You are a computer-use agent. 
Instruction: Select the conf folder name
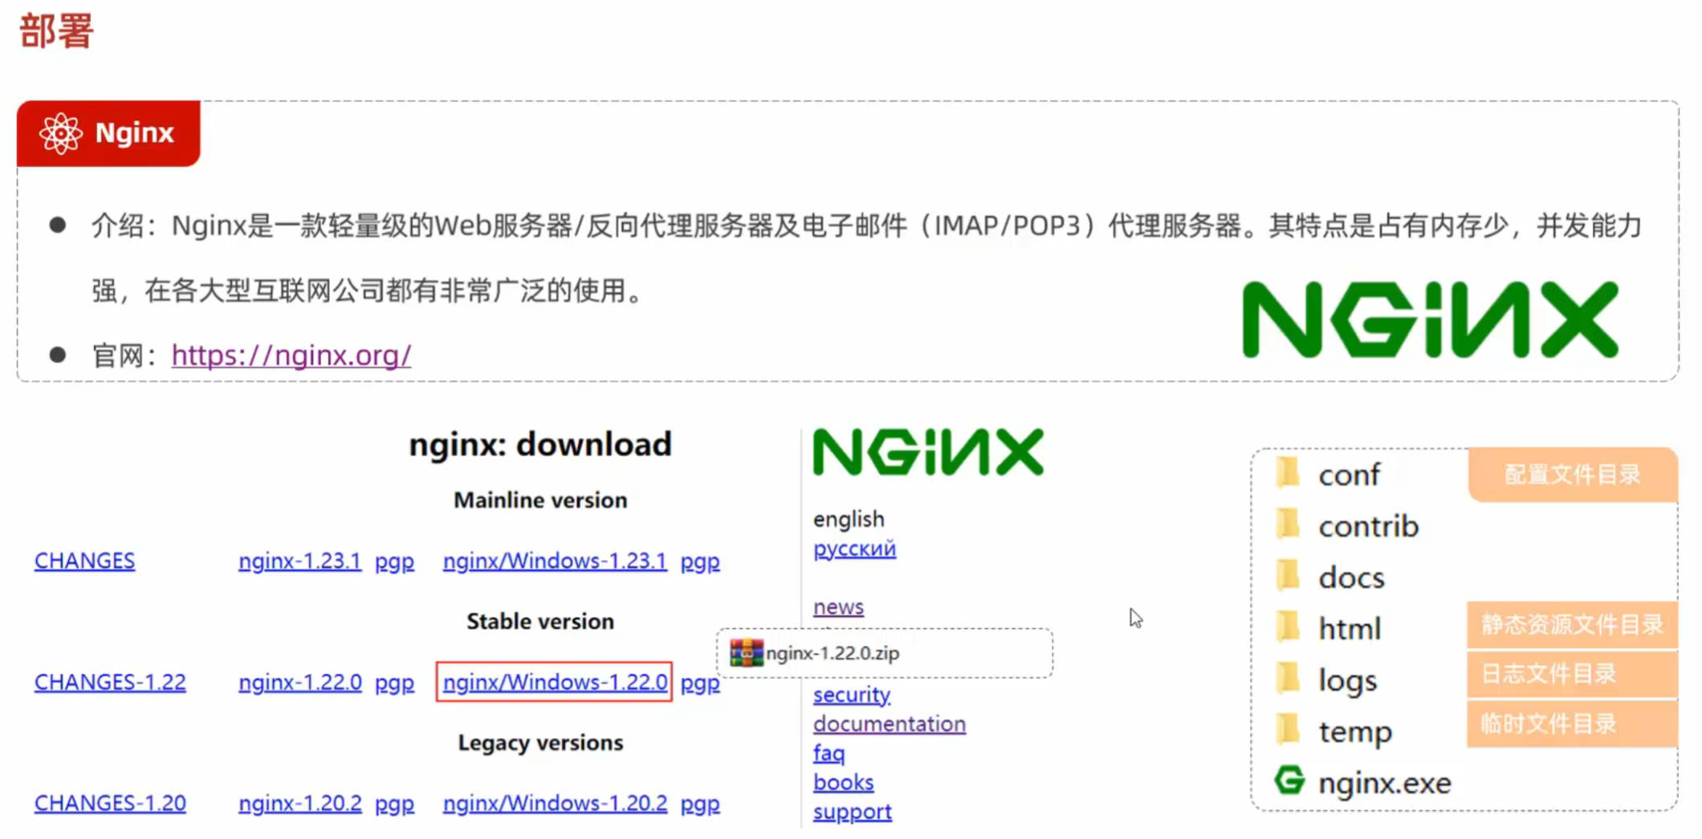point(1349,476)
